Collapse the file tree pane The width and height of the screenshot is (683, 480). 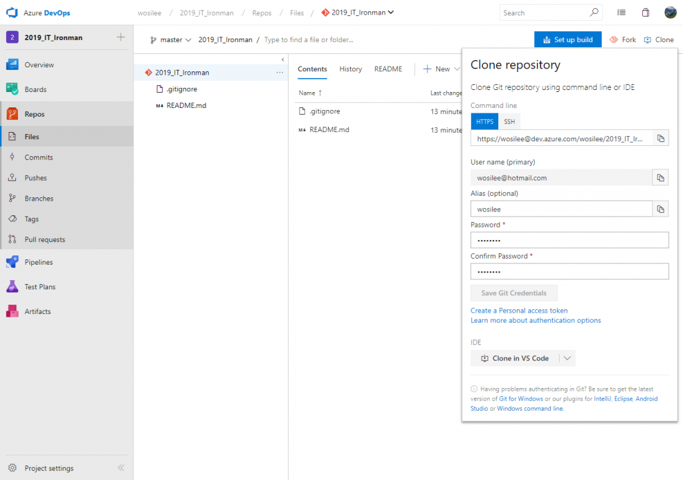tap(283, 60)
